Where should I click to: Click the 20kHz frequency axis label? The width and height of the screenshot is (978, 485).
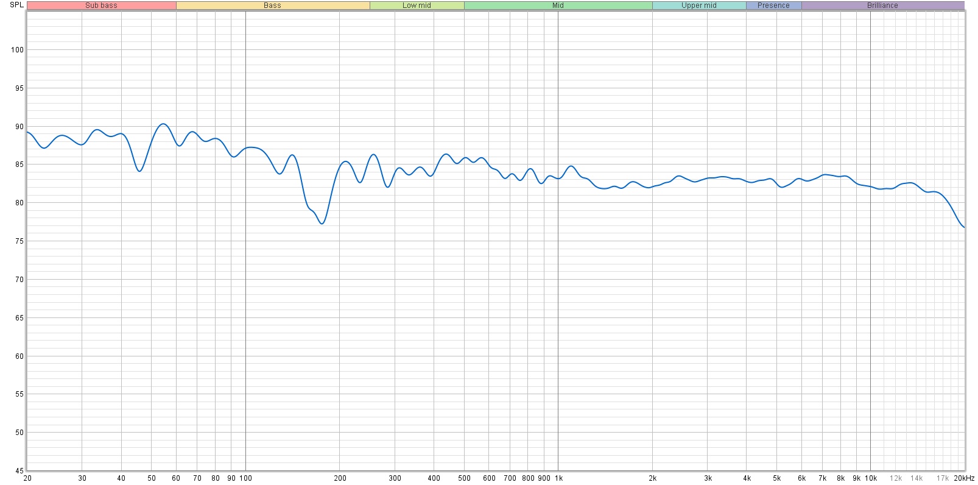(x=964, y=478)
